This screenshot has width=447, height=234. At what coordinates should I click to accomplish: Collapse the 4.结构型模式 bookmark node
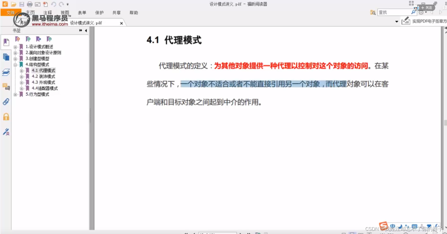click(x=15, y=65)
